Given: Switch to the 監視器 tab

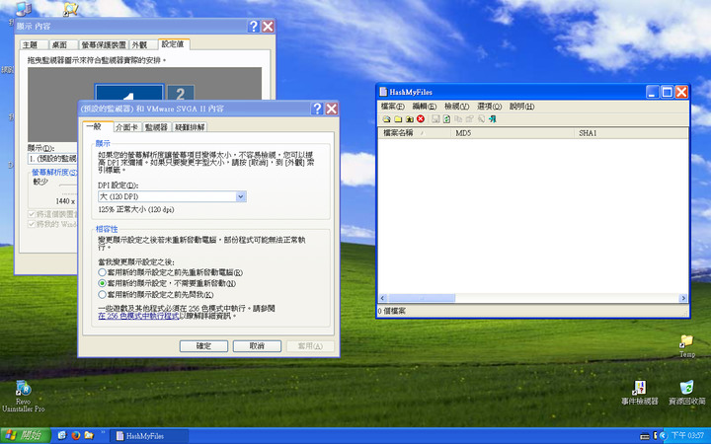Looking at the screenshot, I should [156, 127].
